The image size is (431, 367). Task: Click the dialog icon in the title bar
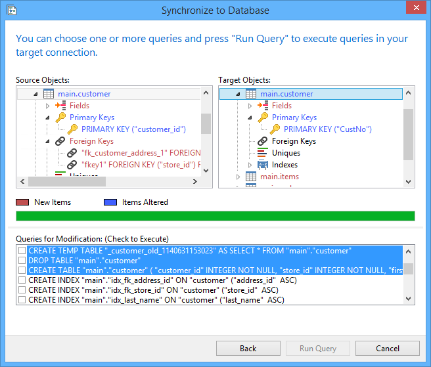click(12, 11)
